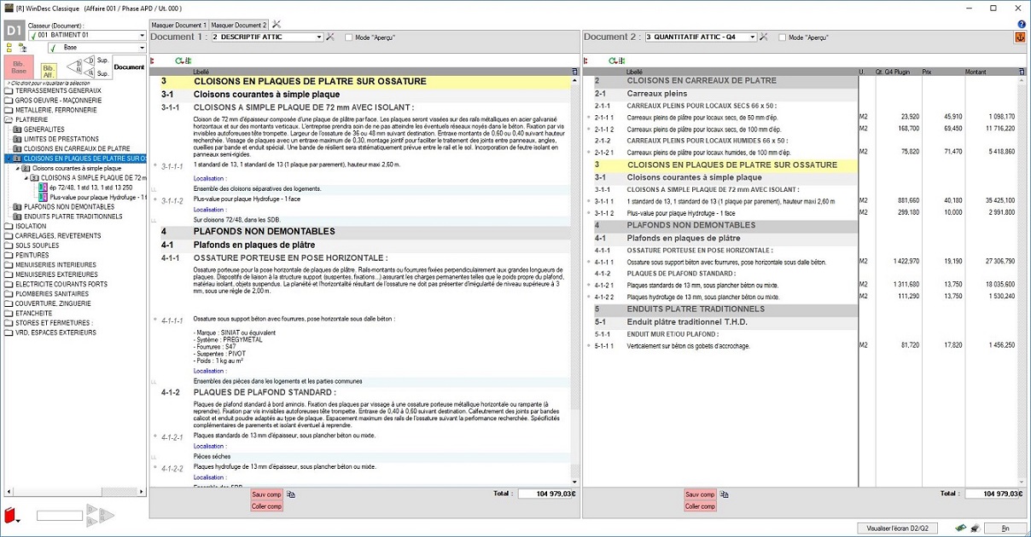The width and height of the screenshot is (1031, 537).
Task: Click green list icon in Document 1 toolbar
Action: point(189,61)
